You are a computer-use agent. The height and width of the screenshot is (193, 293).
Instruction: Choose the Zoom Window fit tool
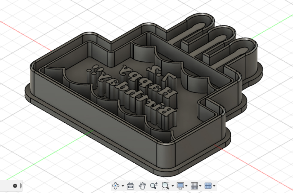point(166,186)
